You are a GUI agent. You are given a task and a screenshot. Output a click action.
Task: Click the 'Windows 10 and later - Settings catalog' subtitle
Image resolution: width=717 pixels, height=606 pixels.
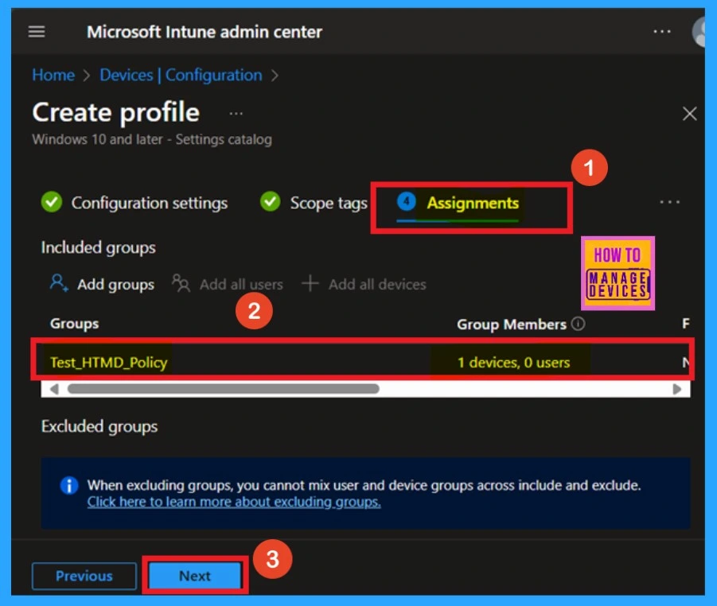pos(152,139)
